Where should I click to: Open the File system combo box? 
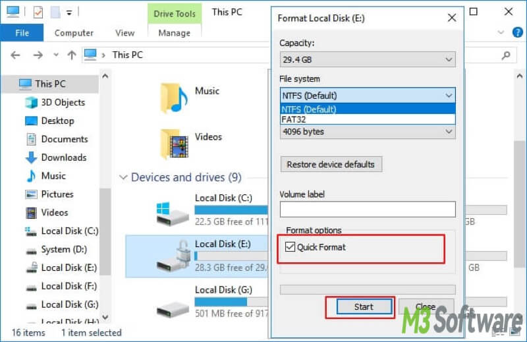click(368, 96)
